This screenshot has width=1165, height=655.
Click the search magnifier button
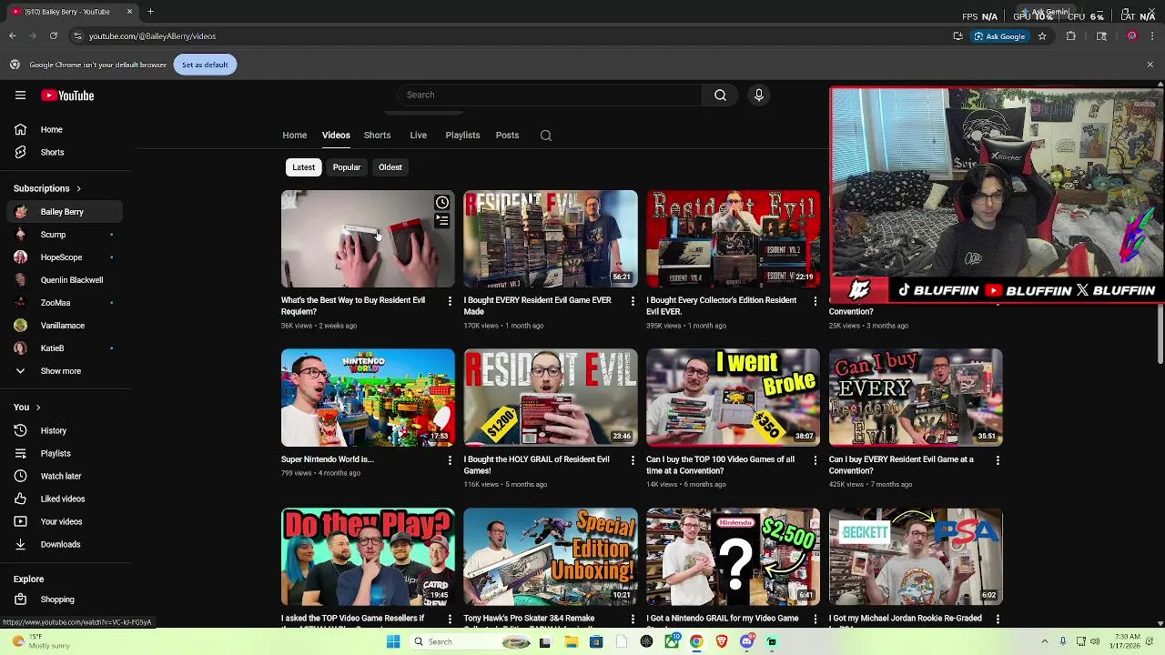pyautogui.click(x=720, y=95)
